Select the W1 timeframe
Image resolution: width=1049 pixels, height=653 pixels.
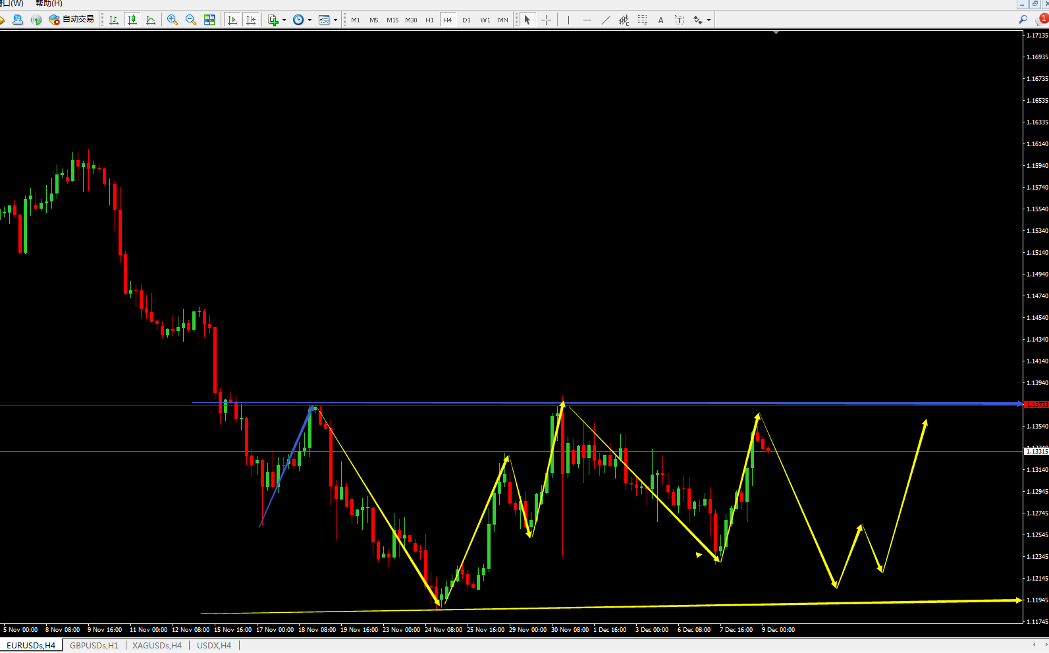(485, 20)
